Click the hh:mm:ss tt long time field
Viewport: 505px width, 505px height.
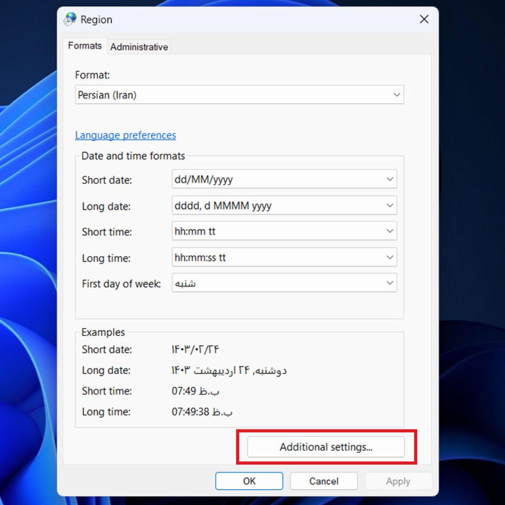(274, 257)
